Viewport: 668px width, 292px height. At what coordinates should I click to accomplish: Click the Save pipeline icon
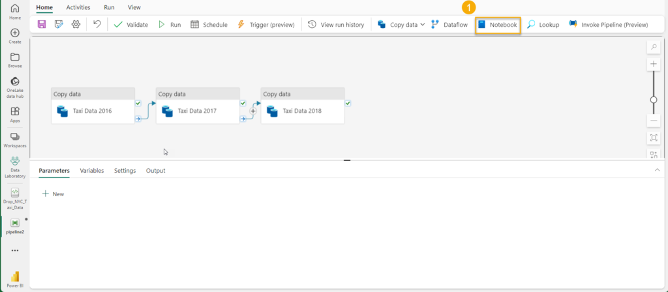coord(42,24)
